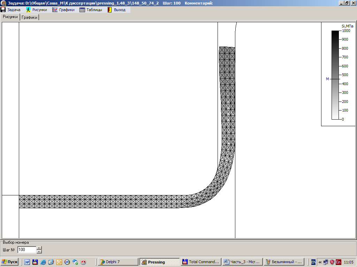
Task: Click the Таблицы table icon in the menu bar
Action: 82,10
